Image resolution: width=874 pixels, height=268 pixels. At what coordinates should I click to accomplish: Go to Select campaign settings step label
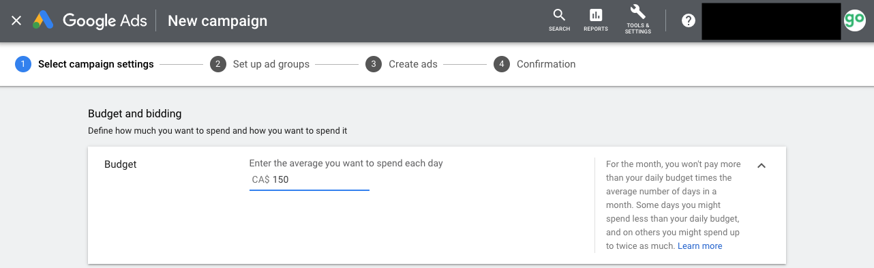pos(95,64)
